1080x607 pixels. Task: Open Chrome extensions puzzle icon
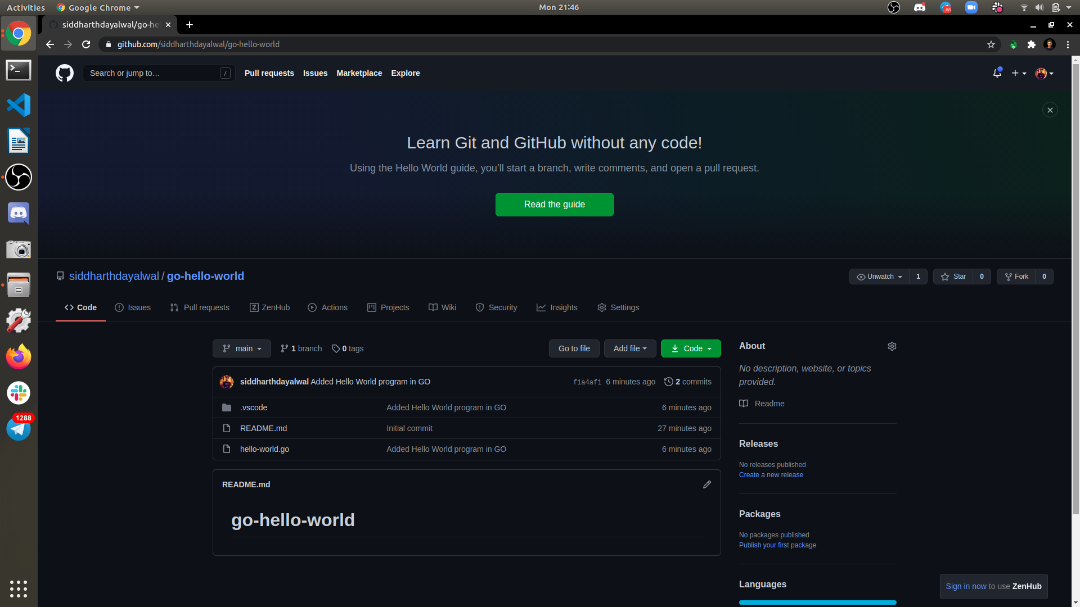click(1031, 44)
